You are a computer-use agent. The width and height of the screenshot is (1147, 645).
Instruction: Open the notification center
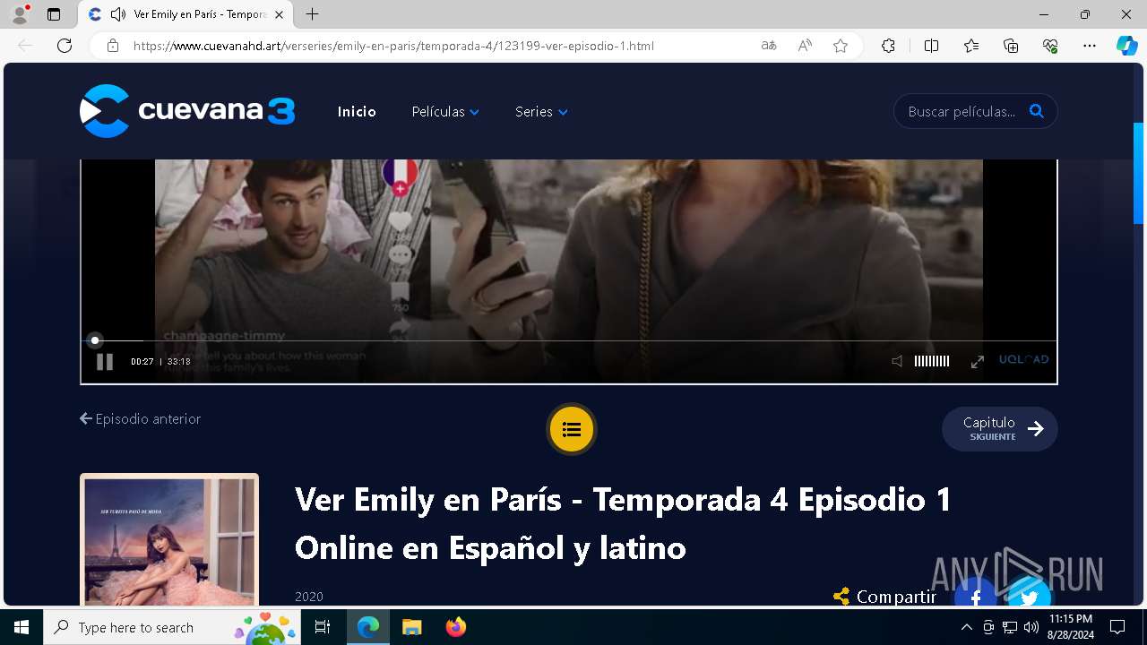coord(1117,627)
